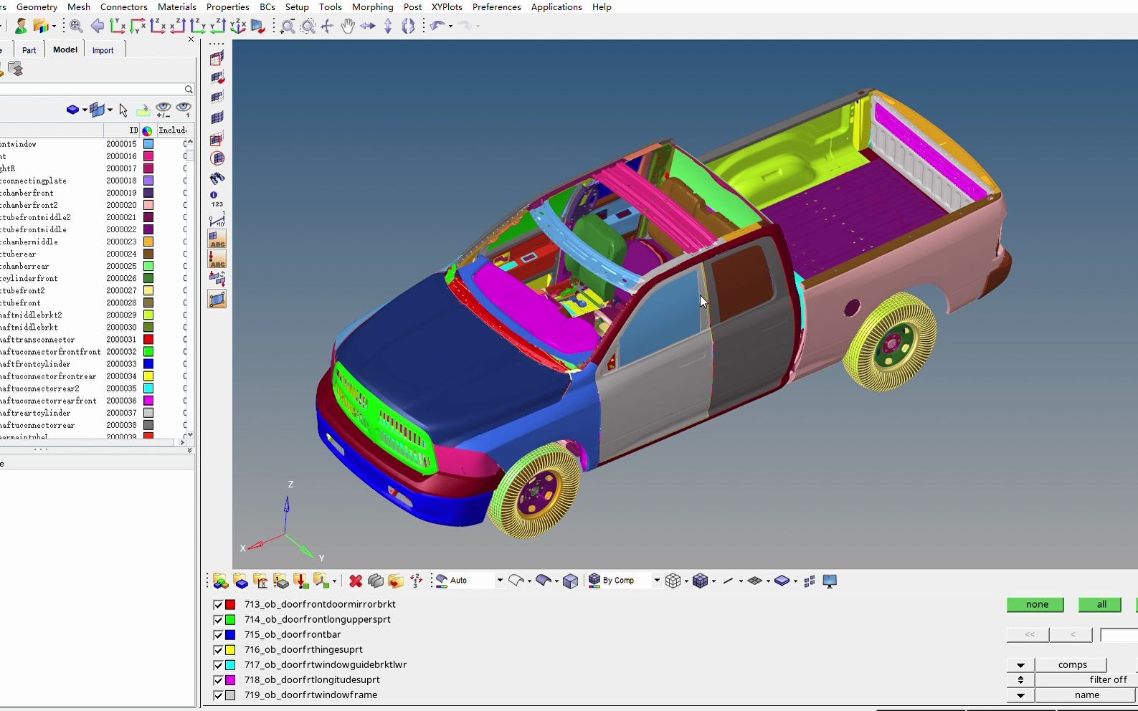Click the renumber 1-2-3 icon
Viewport: 1138px width, 711px height.
tap(416, 581)
